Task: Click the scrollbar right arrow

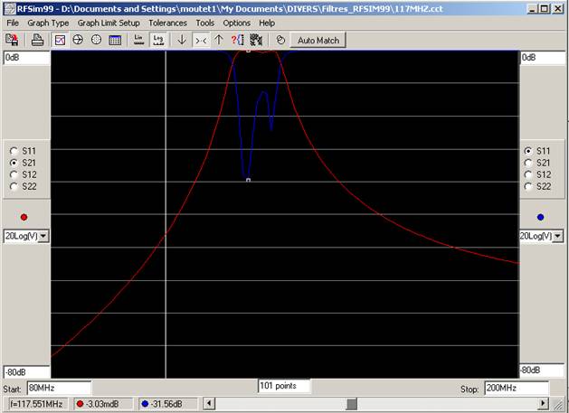Action: (543, 404)
